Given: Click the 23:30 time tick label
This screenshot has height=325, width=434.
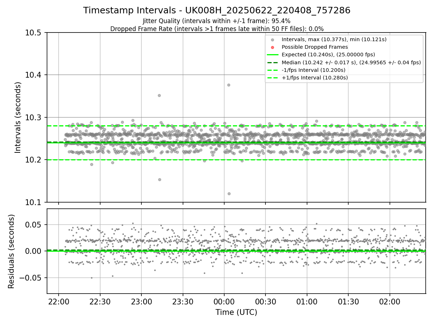Looking at the screenshot, I should pos(183,301).
